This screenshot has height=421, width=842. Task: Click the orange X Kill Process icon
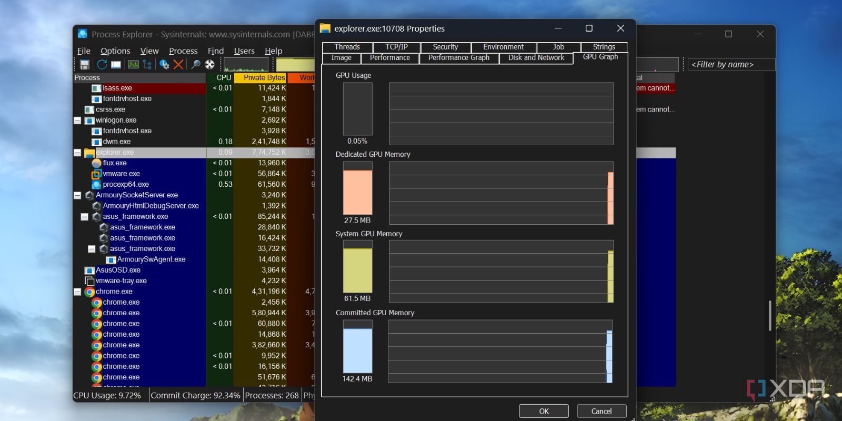[178, 64]
